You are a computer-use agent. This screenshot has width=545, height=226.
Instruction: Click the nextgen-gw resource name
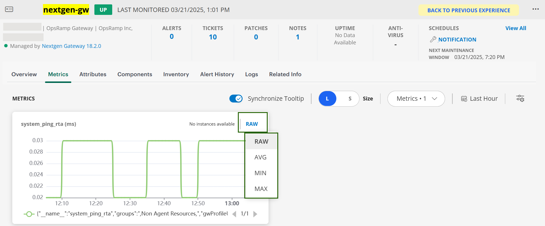66,10
